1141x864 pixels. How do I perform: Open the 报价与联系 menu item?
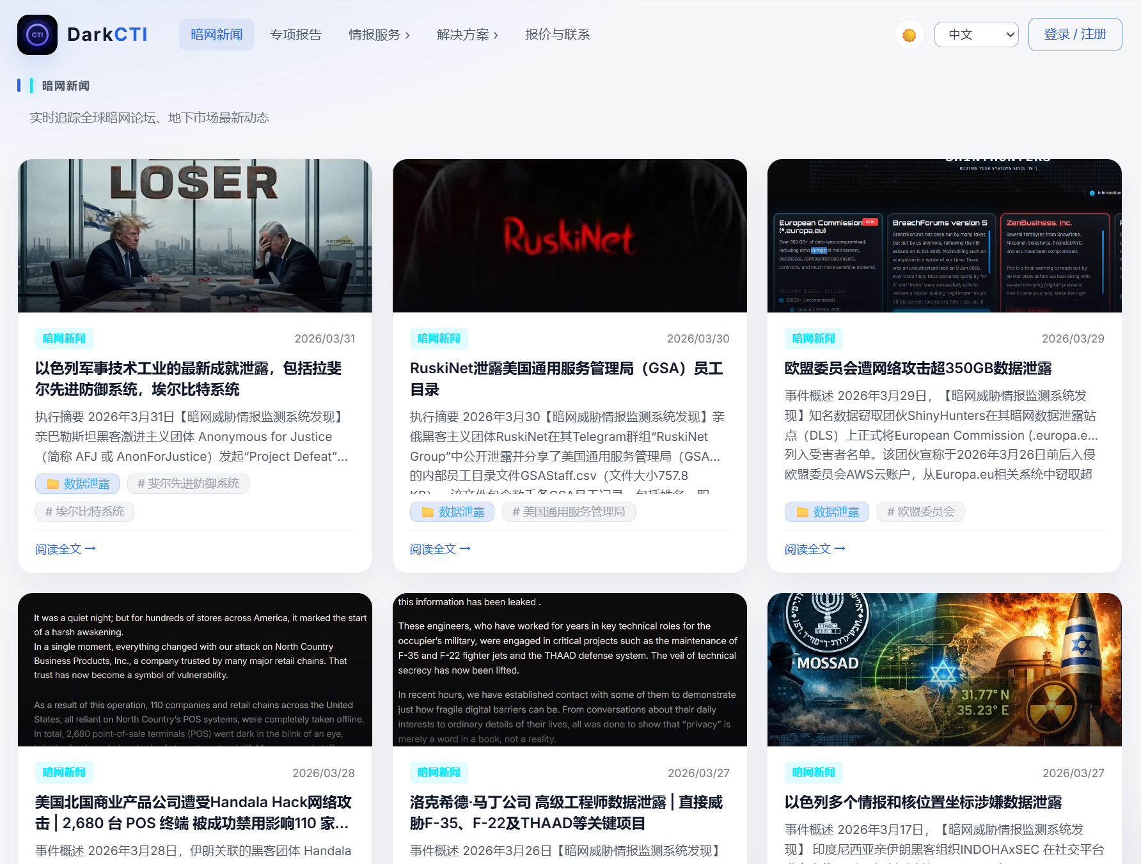(557, 35)
